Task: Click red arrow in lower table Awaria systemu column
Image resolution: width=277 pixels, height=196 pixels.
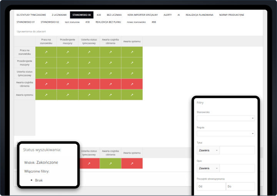Action: coord(132,163)
